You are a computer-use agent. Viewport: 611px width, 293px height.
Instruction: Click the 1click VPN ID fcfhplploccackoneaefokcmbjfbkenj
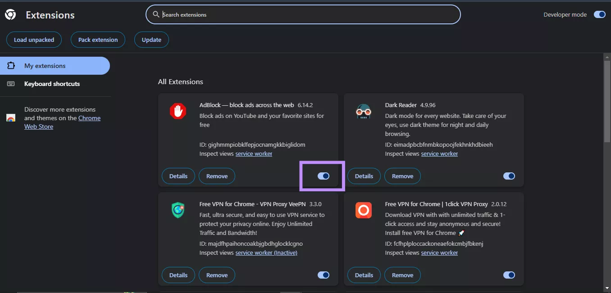[434, 243]
